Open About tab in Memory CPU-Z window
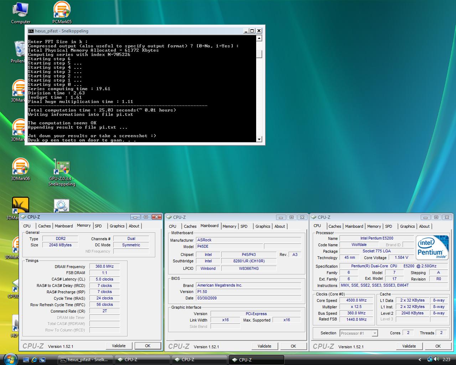The width and height of the screenshot is (456, 365). click(134, 226)
